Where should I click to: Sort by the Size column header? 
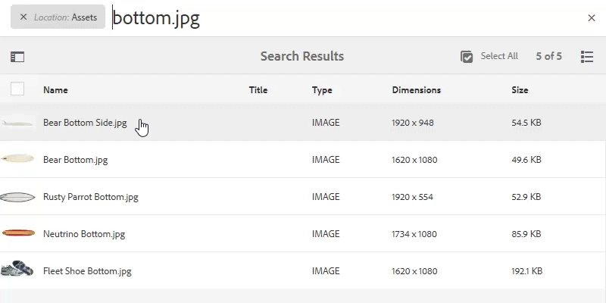520,90
